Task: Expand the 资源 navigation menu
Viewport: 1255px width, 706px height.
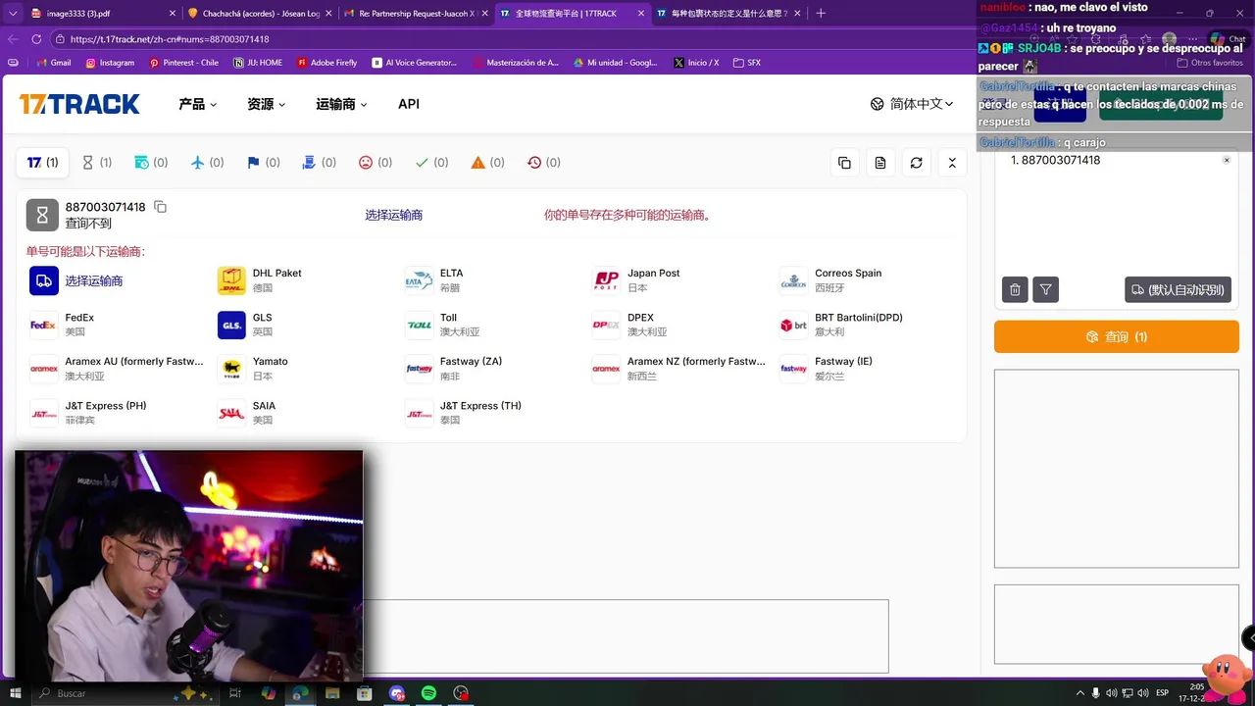Action: click(266, 104)
